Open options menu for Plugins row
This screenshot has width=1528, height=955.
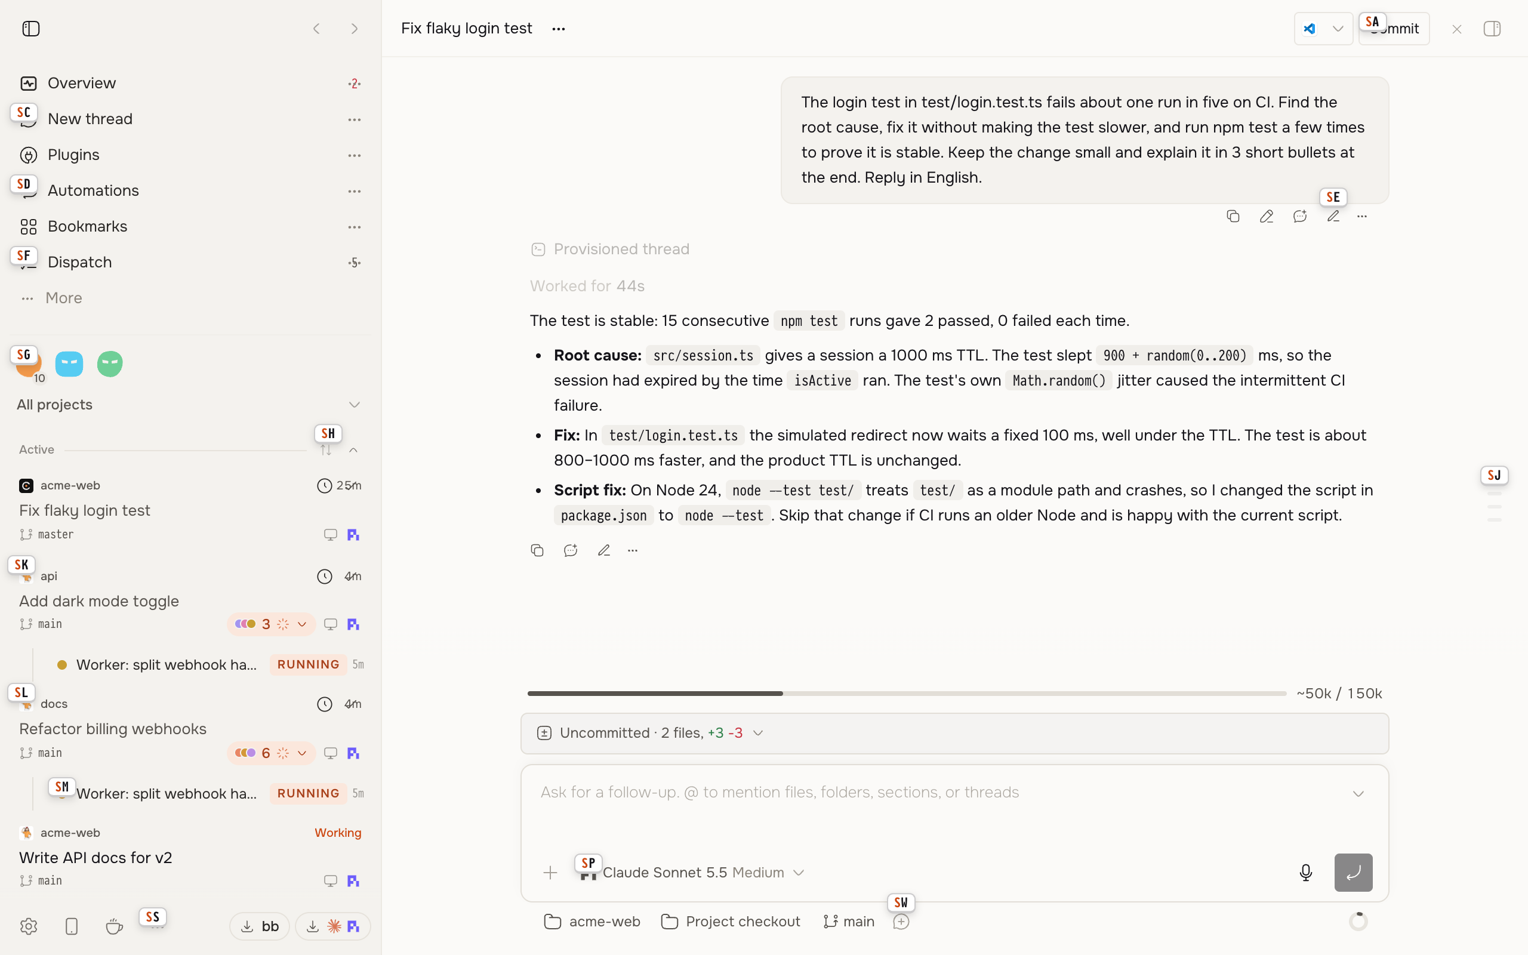[x=354, y=155]
